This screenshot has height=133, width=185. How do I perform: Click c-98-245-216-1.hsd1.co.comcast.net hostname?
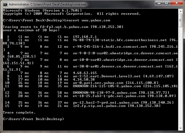coord(110,47)
